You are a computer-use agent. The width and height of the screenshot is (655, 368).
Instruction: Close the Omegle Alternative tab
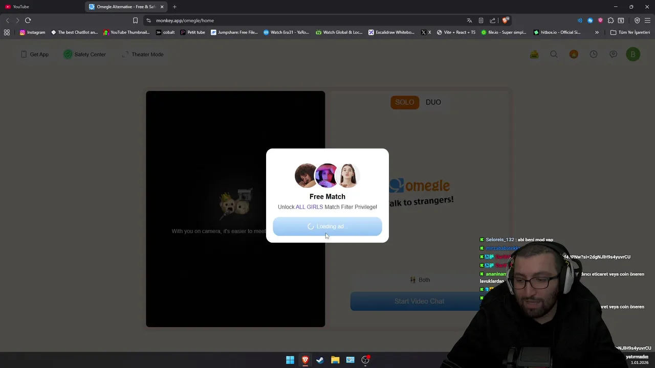pyautogui.click(x=162, y=7)
